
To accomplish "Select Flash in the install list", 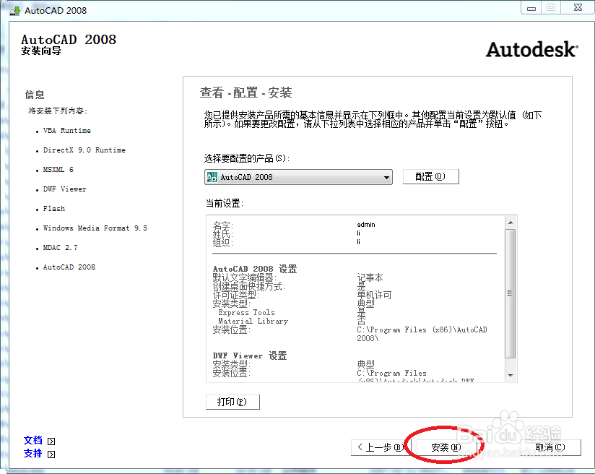I will (x=54, y=209).
